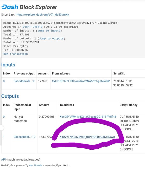
Task: Click the Previous output column header
Action: pos(24,73)
